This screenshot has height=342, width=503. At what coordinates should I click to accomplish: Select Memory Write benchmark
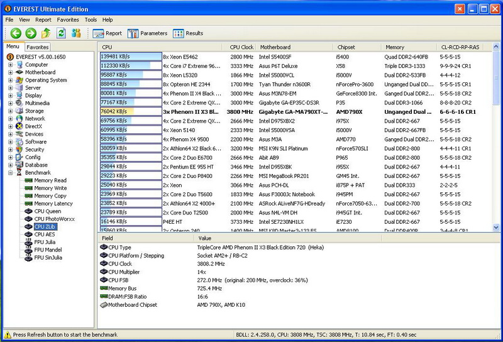click(x=50, y=188)
